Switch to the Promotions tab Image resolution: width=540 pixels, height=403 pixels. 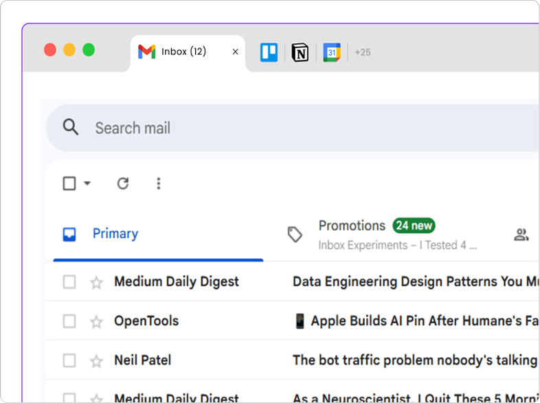pyautogui.click(x=352, y=226)
